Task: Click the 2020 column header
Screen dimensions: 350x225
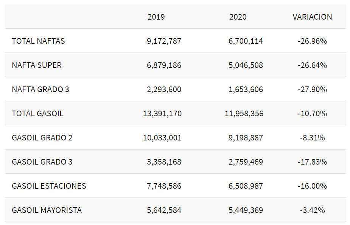Action: coord(238,17)
